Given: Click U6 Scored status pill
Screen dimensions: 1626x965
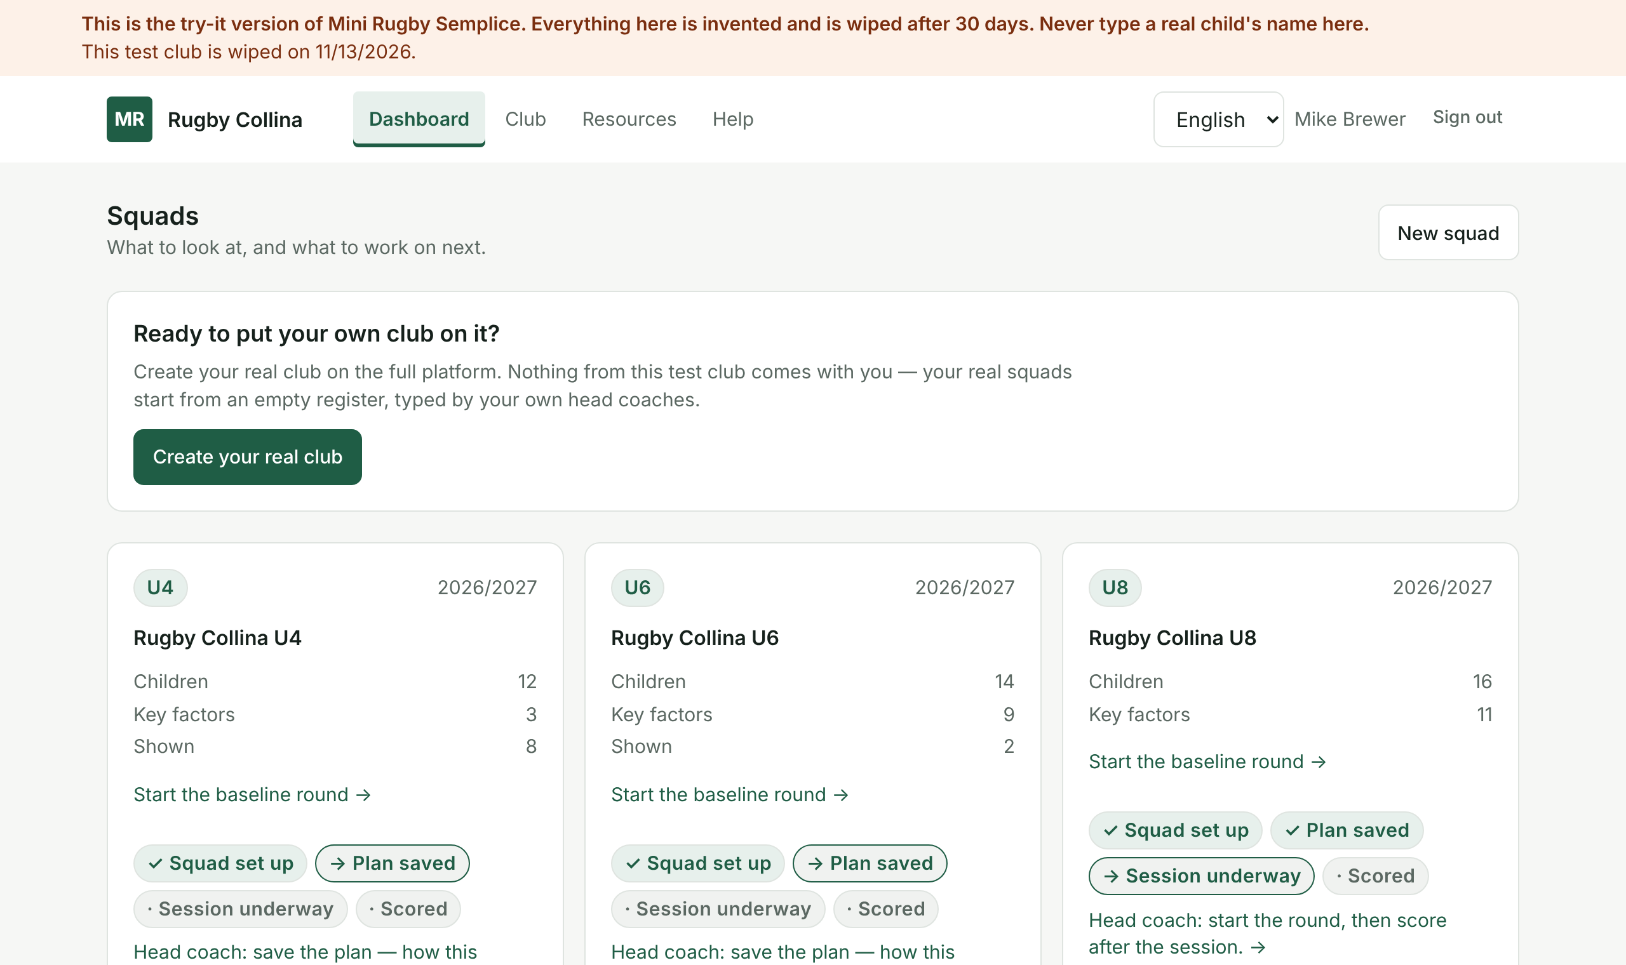Looking at the screenshot, I should 886,908.
